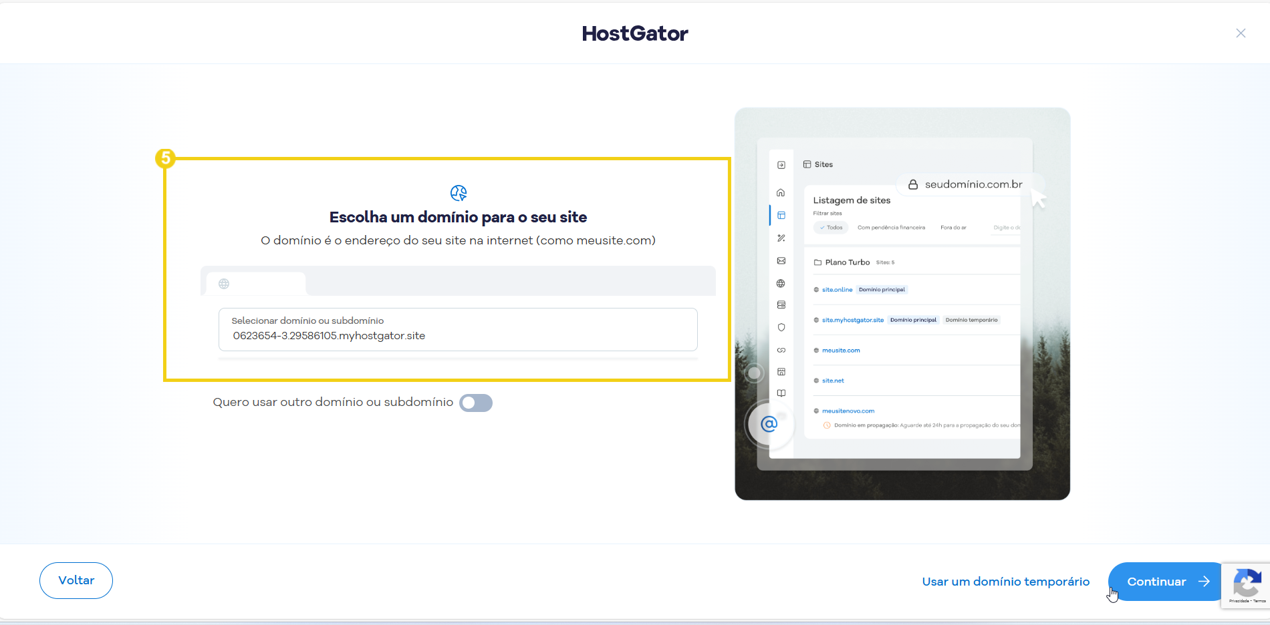
Task: Click the home icon in the illustration sidebar
Action: click(x=781, y=192)
